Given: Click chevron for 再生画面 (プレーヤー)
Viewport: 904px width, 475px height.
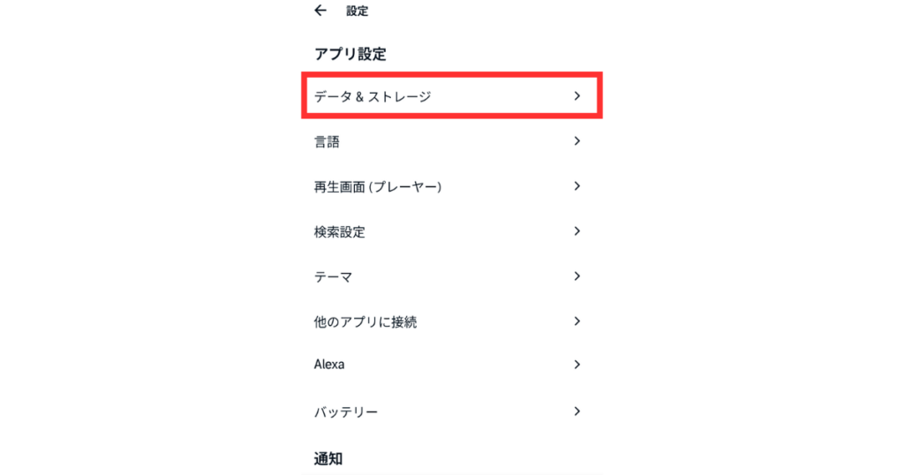Looking at the screenshot, I should coord(577,185).
